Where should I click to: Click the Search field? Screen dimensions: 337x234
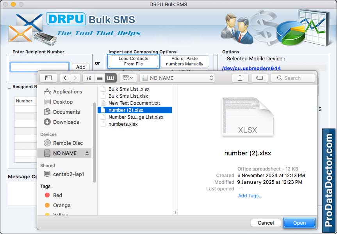pos(293,78)
